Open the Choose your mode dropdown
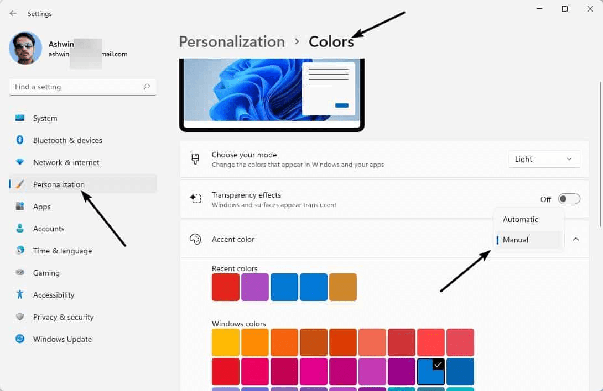The width and height of the screenshot is (603, 391). pos(544,159)
